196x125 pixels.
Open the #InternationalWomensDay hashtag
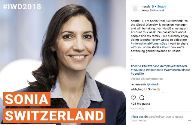coord(149,43)
